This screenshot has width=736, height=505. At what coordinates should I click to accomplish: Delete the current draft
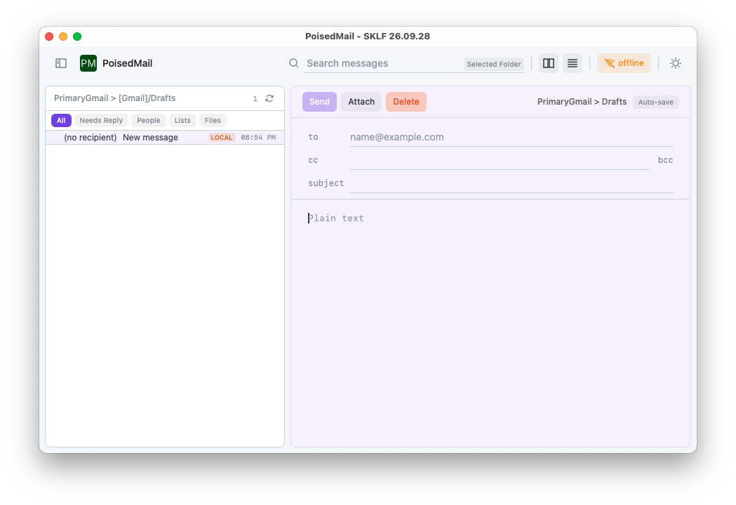click(x=406, y=102)
